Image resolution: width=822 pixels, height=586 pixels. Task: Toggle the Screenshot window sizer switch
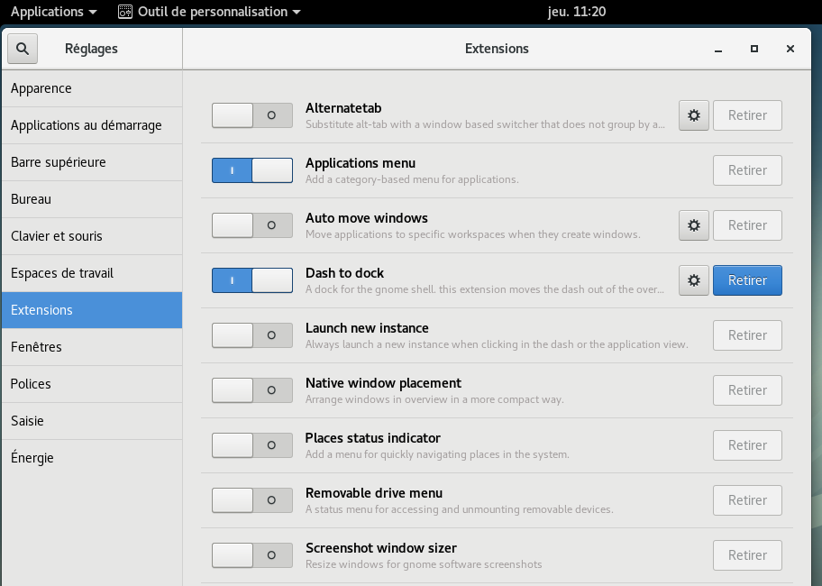(252, 555)
